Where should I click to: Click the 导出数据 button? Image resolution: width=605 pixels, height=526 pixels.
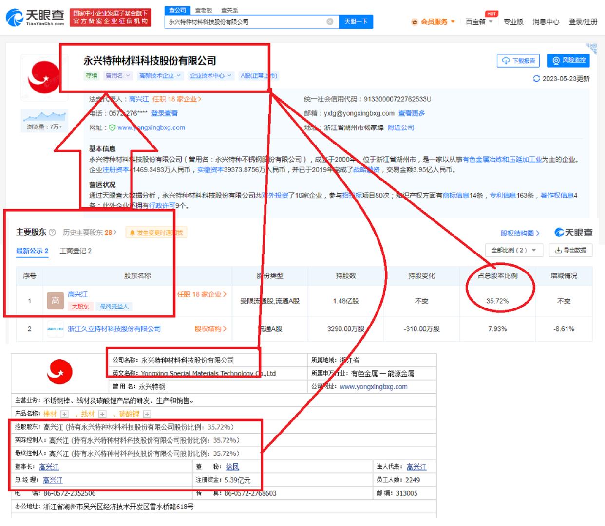[571, 250]
